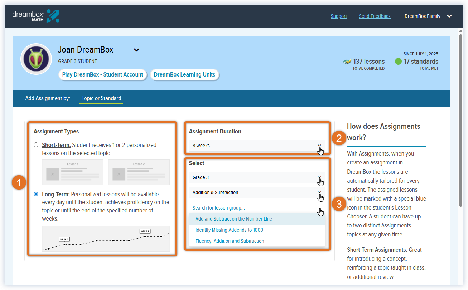Open the DreamBox Family account dropdown
This screenshot has width=468, height=290.
tap(428, 16)
